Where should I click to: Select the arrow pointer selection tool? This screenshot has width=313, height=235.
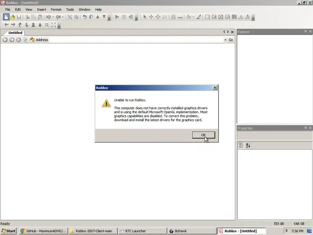(x=145, y=17)
